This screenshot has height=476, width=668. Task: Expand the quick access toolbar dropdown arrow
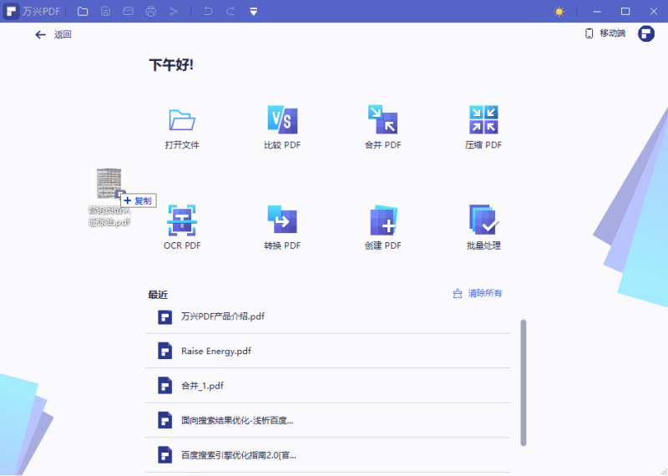pyautogui.click(x=254, y=12)
